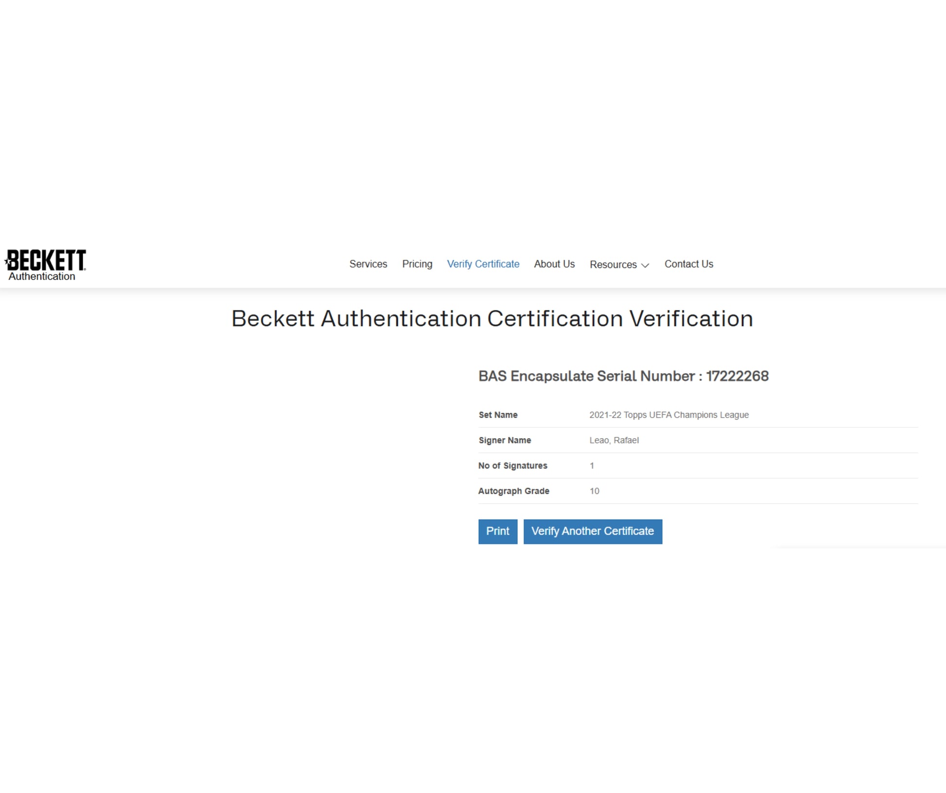The height and width of the screenshot is (793, 946).
Task: Navigate to Contact Us
Action: [688, 264]
